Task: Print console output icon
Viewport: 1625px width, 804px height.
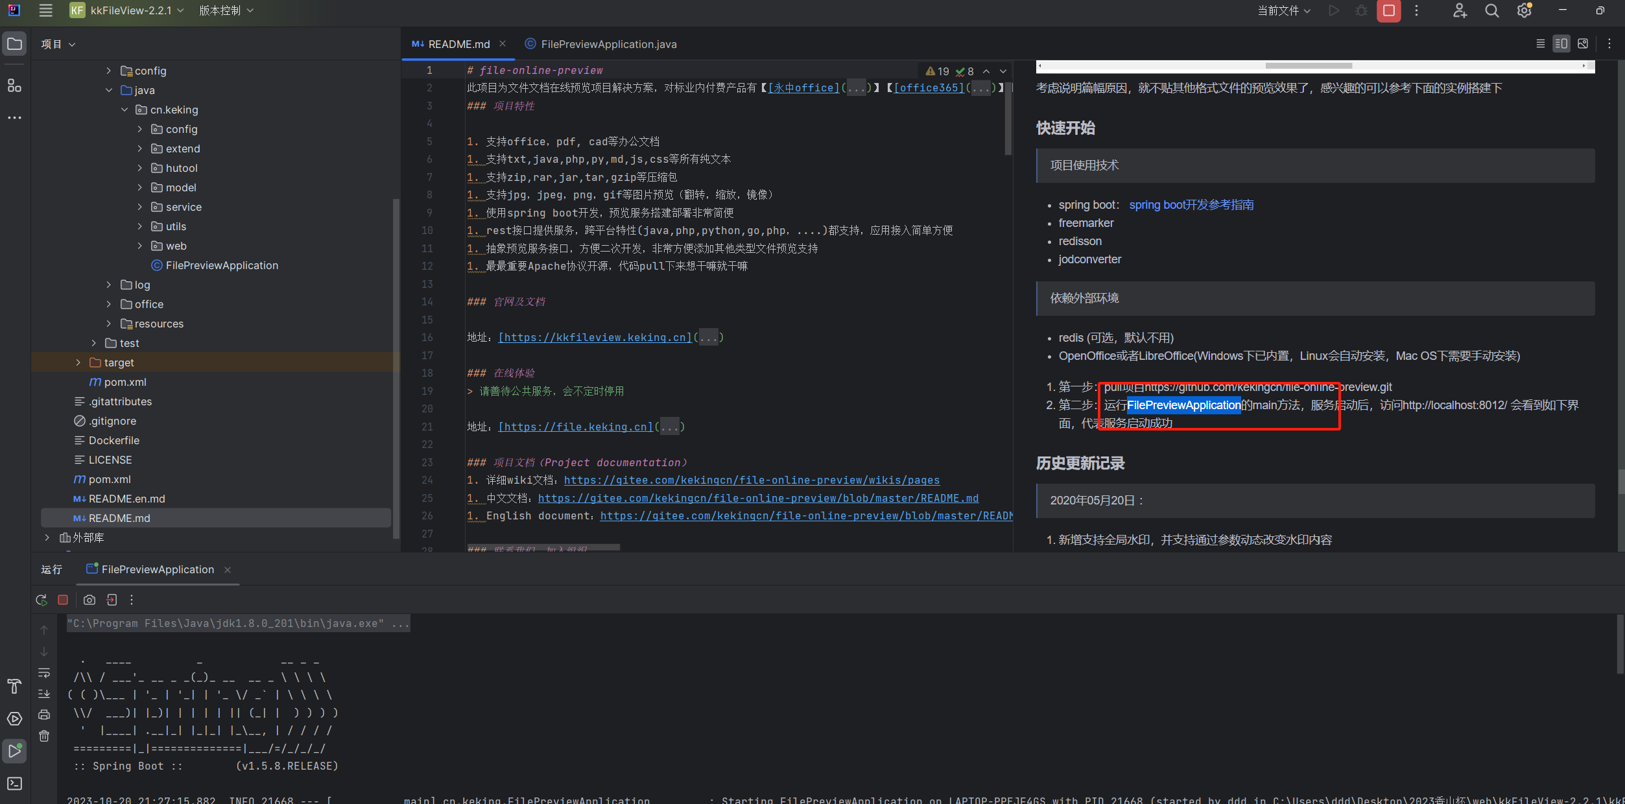Action: pyautogui.click(x=44, y=715)
